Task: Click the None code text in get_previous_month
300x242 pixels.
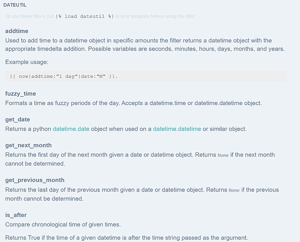Action: tap(234, 190)
